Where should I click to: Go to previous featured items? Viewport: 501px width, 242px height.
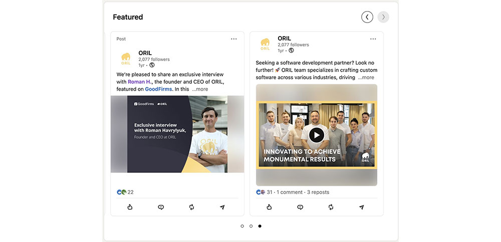tap(367, 17)
